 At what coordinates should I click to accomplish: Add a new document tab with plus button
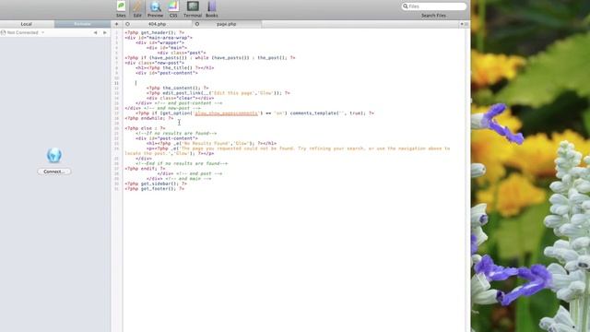pos(117,24)
